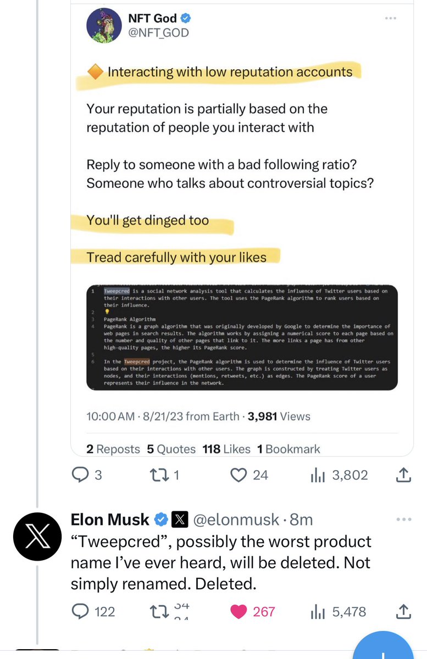The image size is (427, 659).
Task: Open the NFT God tweet's more options menu
Action: pos(390,18)
